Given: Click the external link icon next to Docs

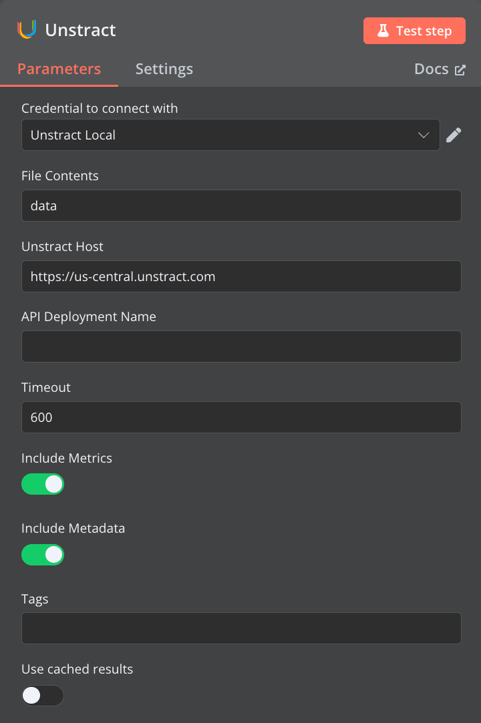Looking at the screenshot, I should pos(461,69).
